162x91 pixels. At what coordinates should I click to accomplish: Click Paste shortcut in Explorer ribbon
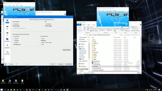point(94,31)
